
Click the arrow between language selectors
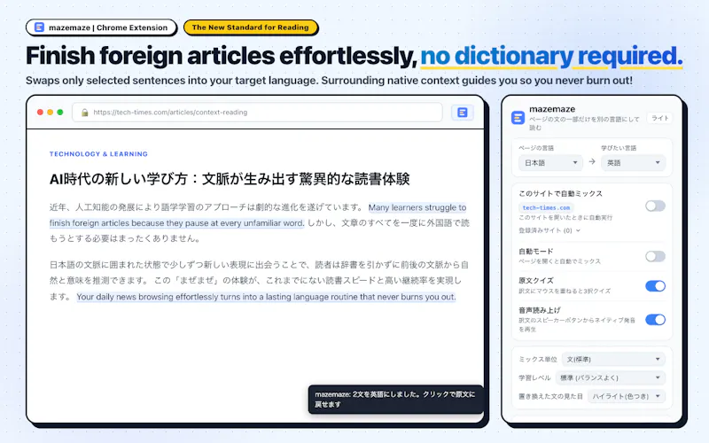(x=592, y=162)
